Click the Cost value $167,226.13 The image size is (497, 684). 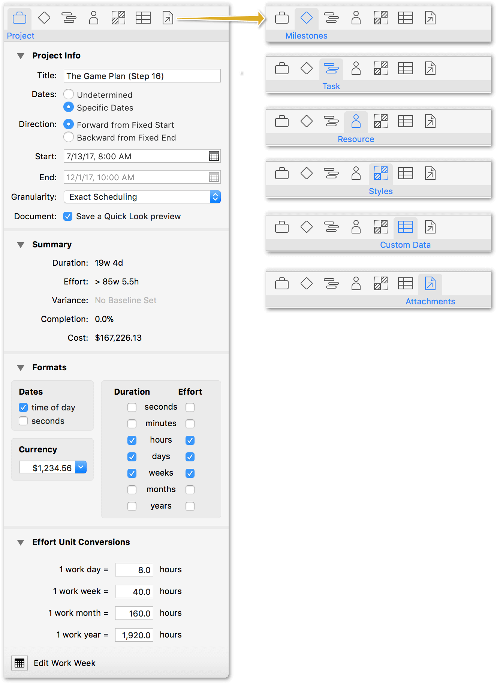(118, 338)
